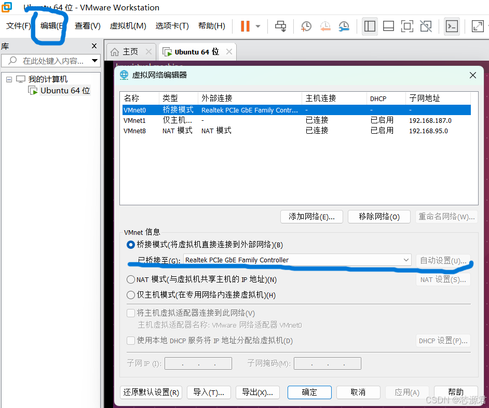Open the 查看(V) menu

point(88,26)
